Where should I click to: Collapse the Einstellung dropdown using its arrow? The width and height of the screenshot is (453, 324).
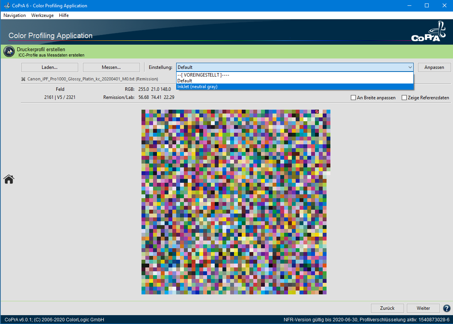pos(409,67)
